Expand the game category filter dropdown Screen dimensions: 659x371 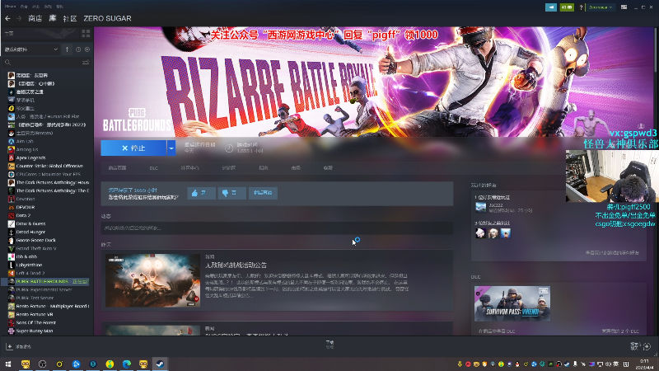click(30, 49)
